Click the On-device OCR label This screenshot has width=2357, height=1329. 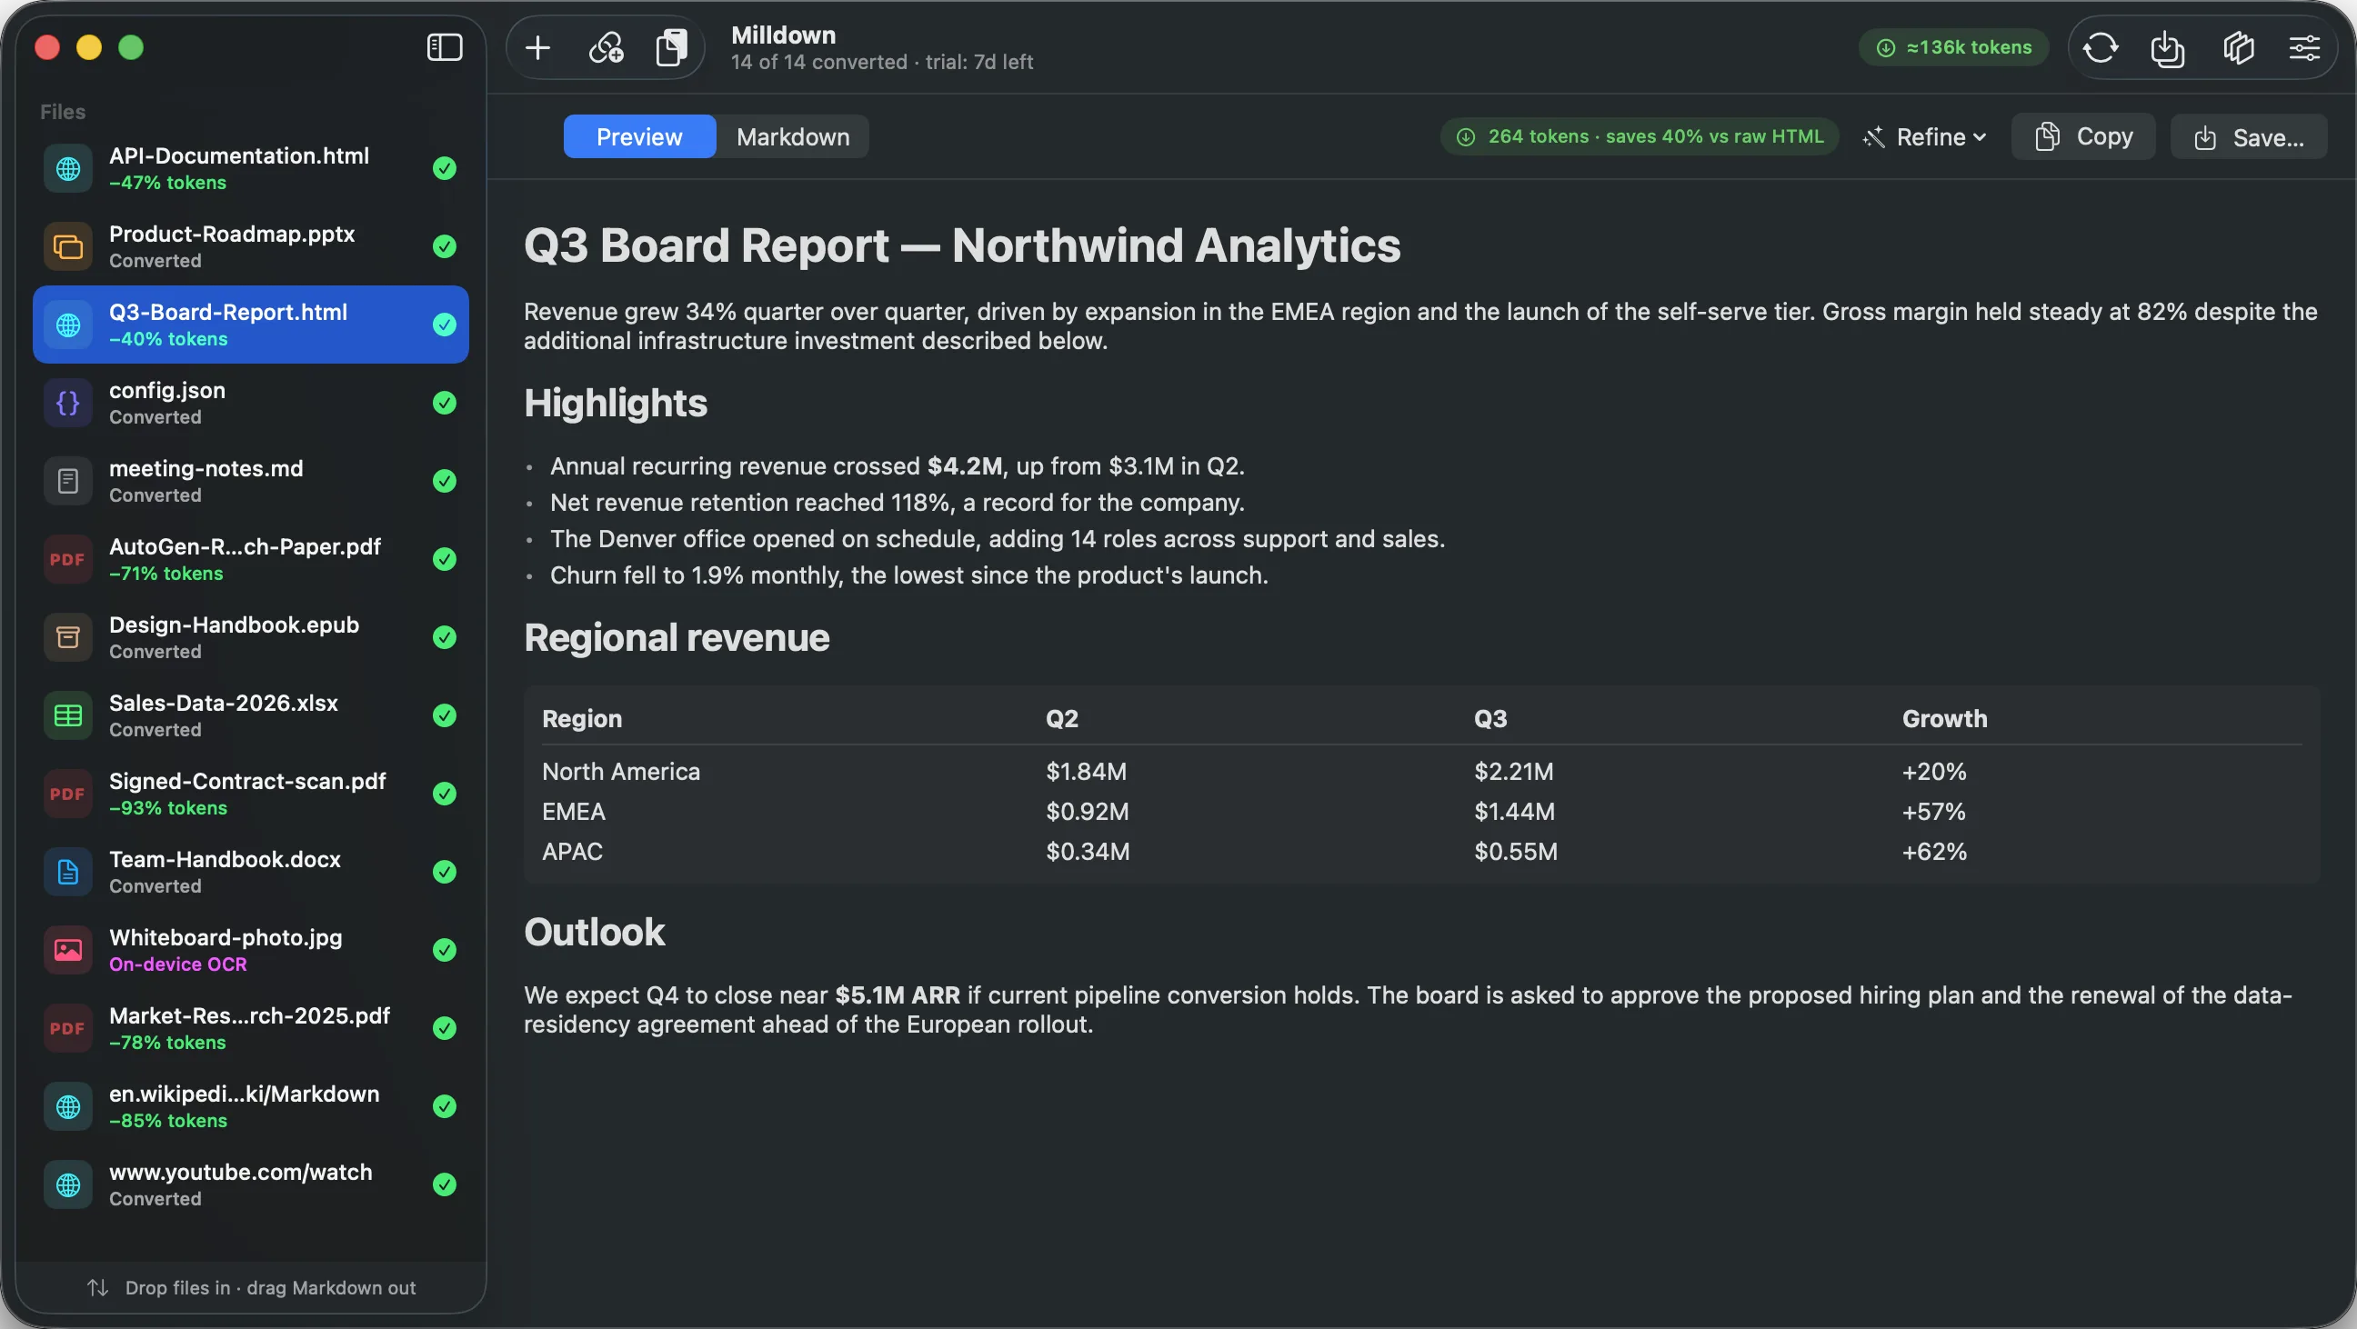coord(177,964)
